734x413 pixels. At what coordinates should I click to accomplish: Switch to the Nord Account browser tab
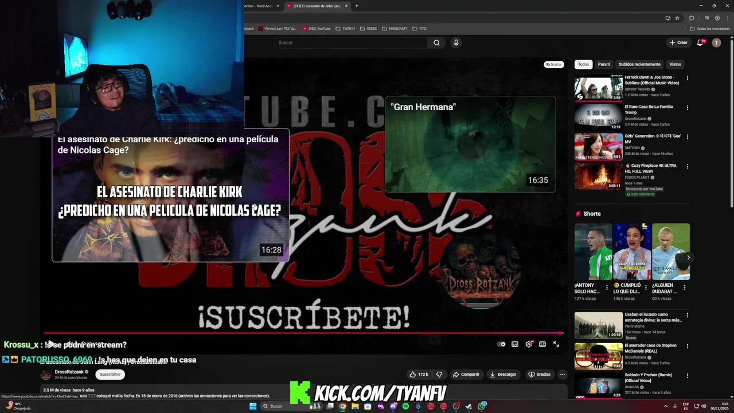pyautogui.click(x=261, y=6)
